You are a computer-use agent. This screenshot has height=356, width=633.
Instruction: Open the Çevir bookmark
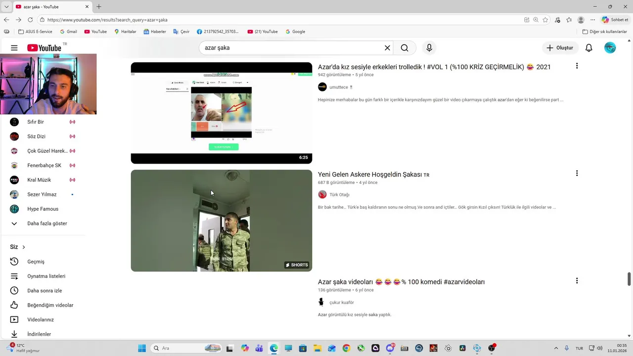[181, 32]
